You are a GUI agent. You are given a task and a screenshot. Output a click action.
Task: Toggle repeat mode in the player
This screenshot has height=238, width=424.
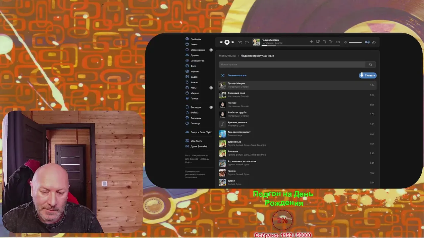click(x=247, y=42)
